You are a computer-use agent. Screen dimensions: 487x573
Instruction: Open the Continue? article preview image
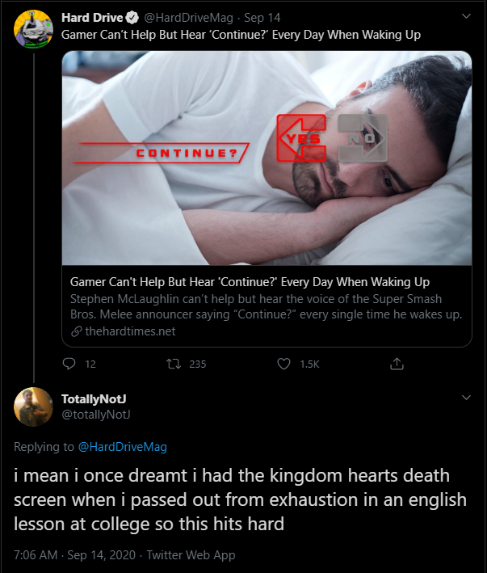coord(267,158)
